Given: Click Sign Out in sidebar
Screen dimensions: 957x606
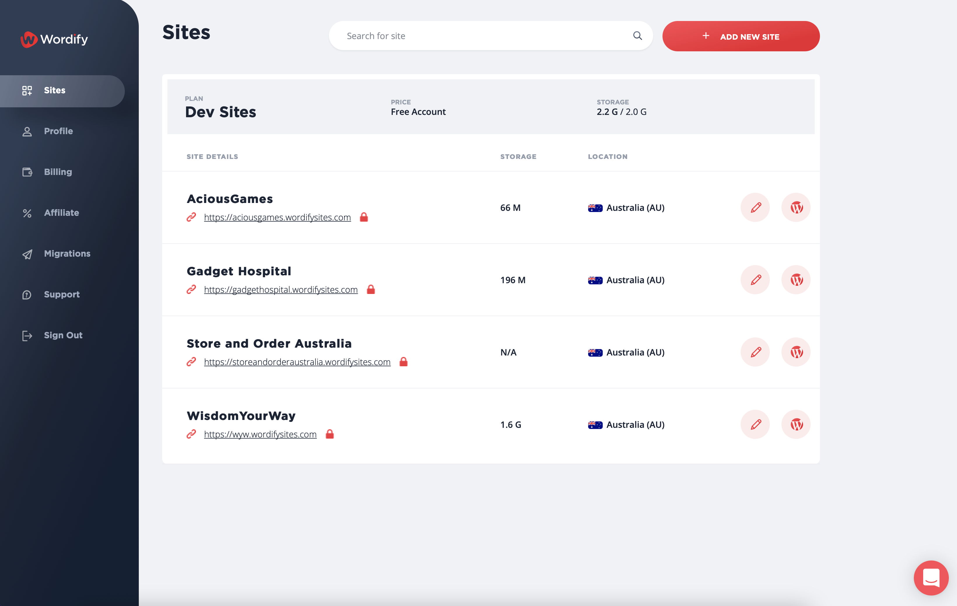Looking at the screenshot, I should coord(63,335).
